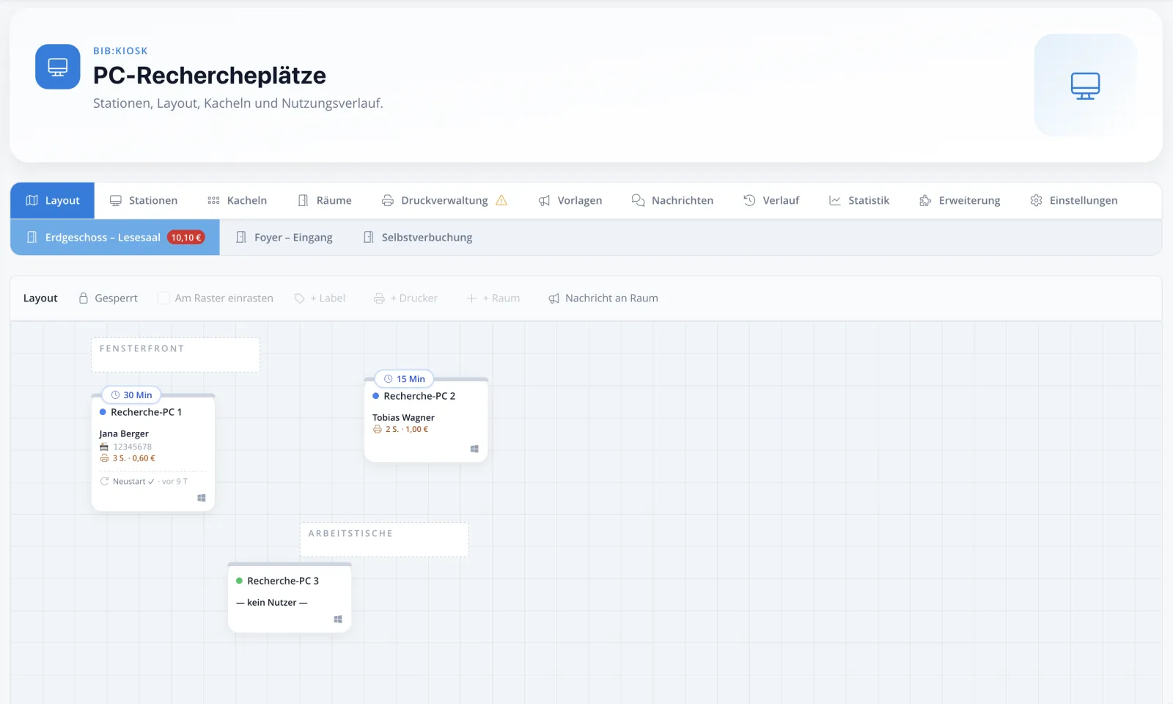Select the Foyer – Eingang room tab

[284, 238]
